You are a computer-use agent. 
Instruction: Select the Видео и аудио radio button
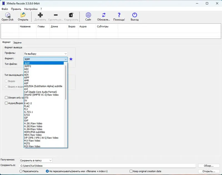pyautogui.click(x=6, y=87)
